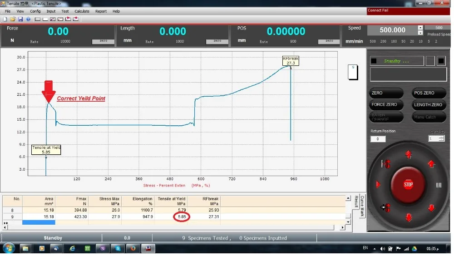
Task: Click the Windows Start button
Action: tap(9, 248)
